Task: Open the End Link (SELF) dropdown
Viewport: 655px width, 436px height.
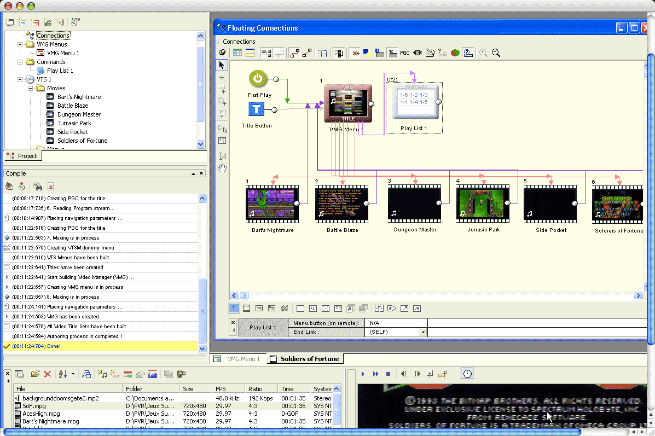Action: pos(423,332)
